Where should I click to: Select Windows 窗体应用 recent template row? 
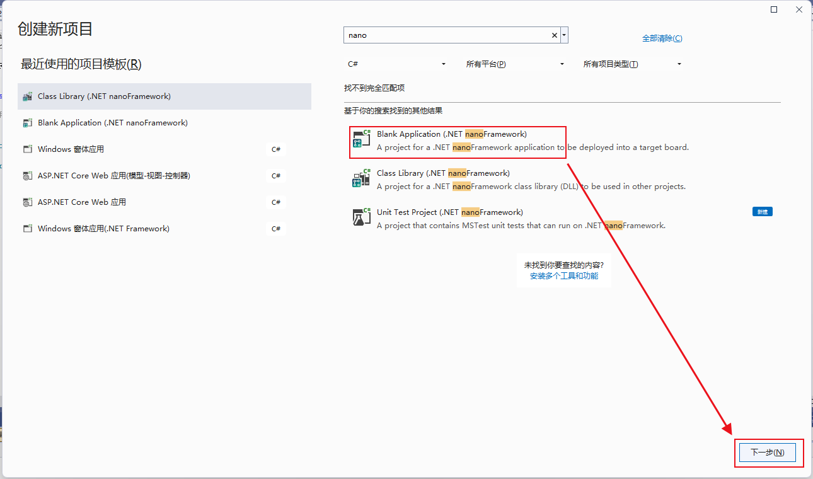pyautogui.click(x=164, y=149)
